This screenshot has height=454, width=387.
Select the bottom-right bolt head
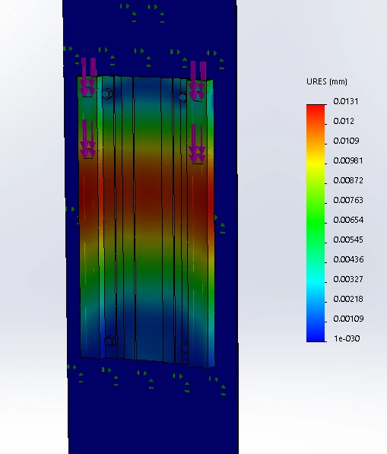(x=185, y=347)
